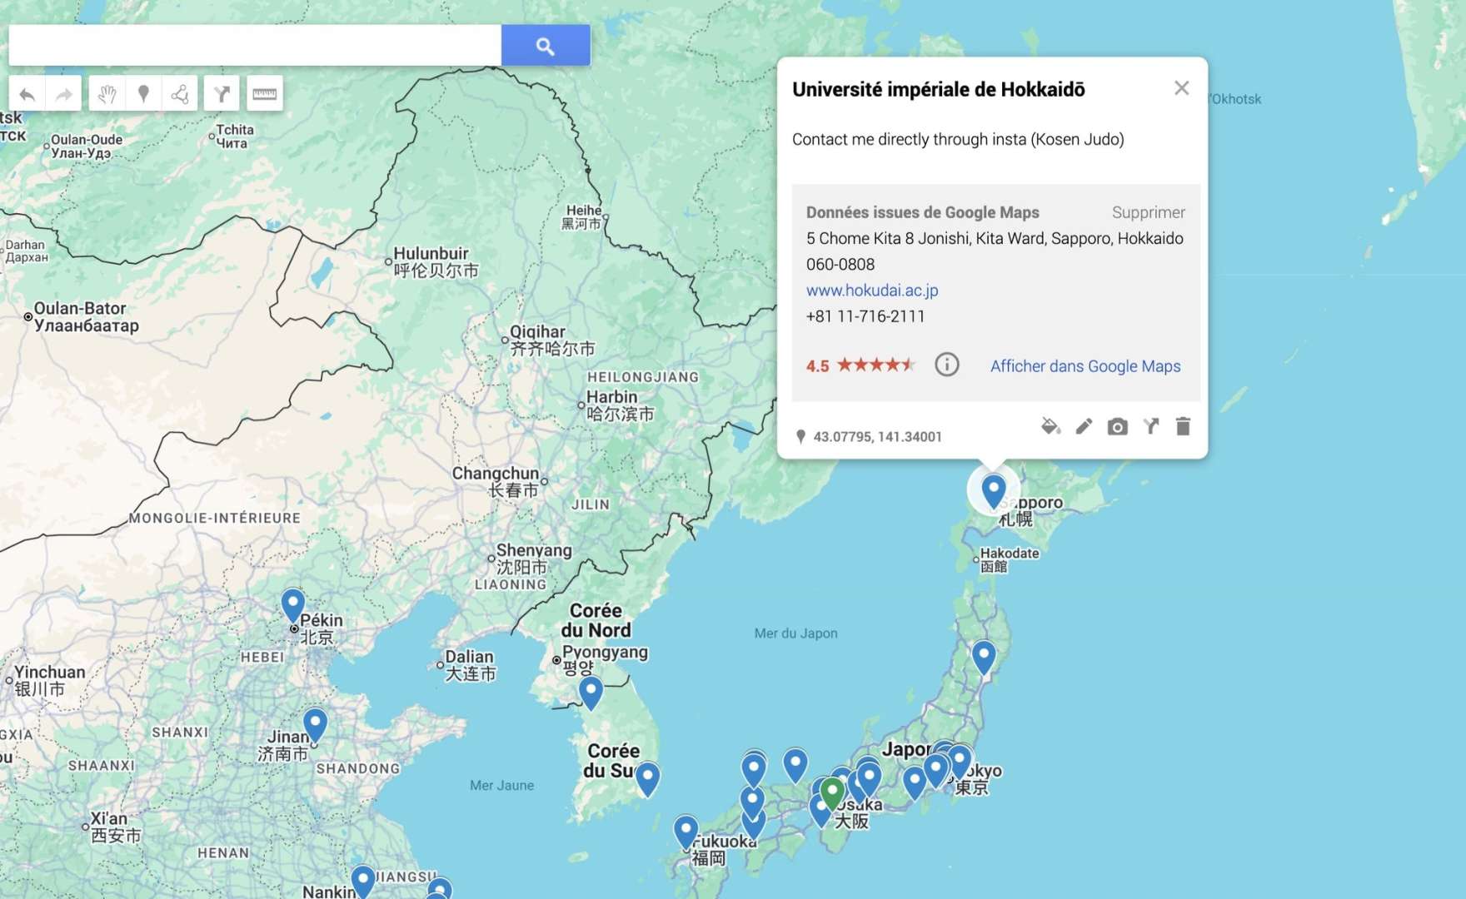Select the add marker tool
Viewport: 1466px width, 899px height.
143,94
